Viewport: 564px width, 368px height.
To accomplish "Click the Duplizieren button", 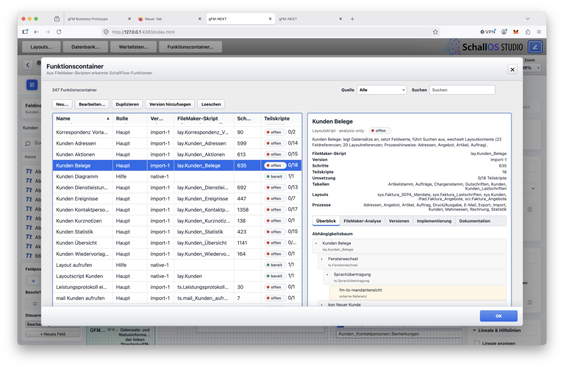I will coord(127,104).
